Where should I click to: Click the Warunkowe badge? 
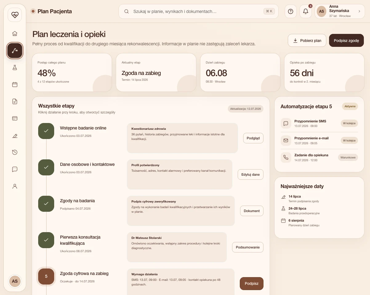point(348,157)
